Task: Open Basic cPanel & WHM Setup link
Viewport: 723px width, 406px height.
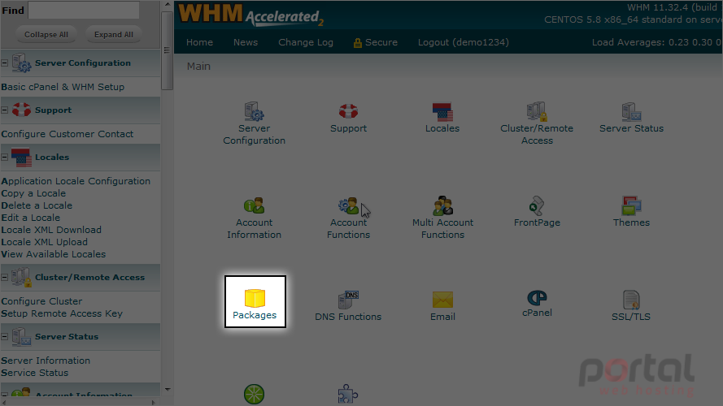Action: [63, 87]
